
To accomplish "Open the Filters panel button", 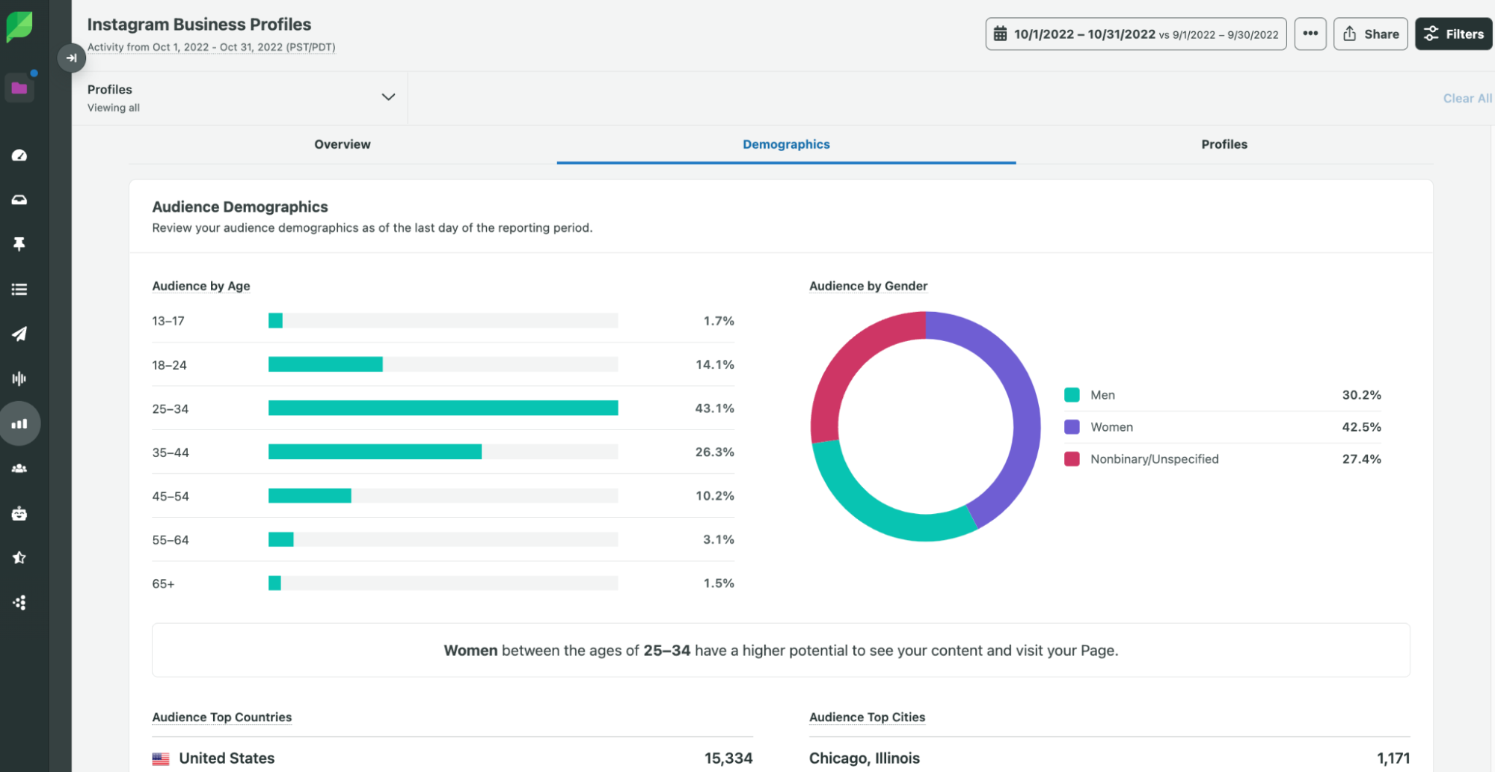I will tap(1453, 34).
